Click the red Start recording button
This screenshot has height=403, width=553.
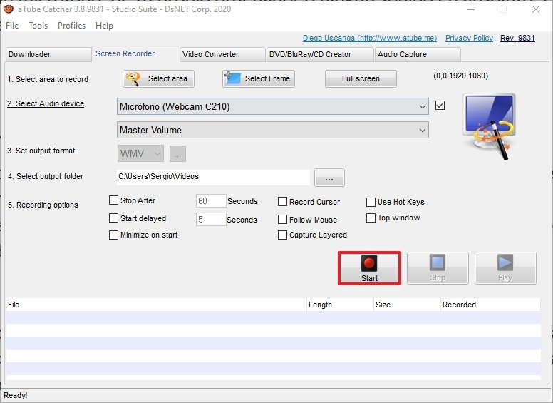369,268
